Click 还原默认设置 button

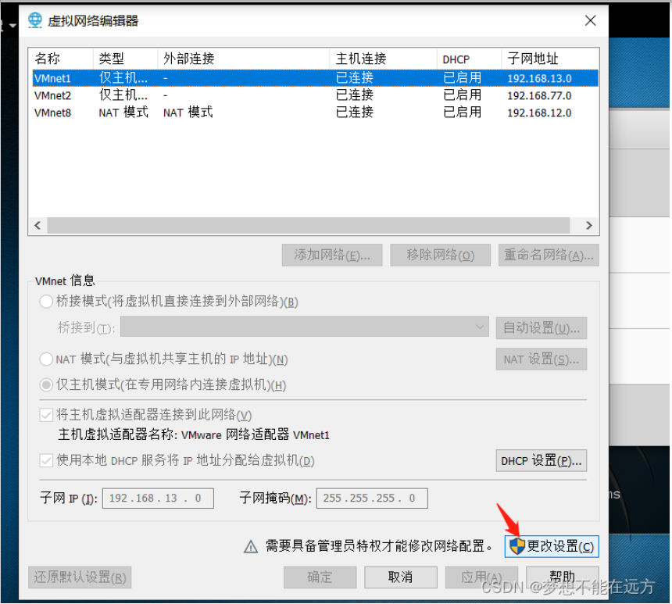[x=80, y=577]
